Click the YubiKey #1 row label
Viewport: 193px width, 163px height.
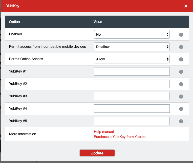(x=18, y=72)
